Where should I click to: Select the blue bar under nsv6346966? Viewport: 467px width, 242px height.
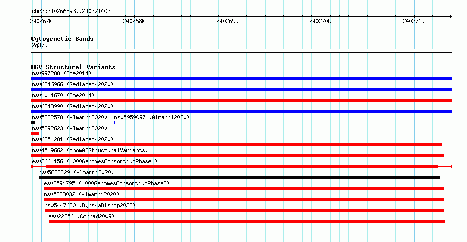point(241,90)
